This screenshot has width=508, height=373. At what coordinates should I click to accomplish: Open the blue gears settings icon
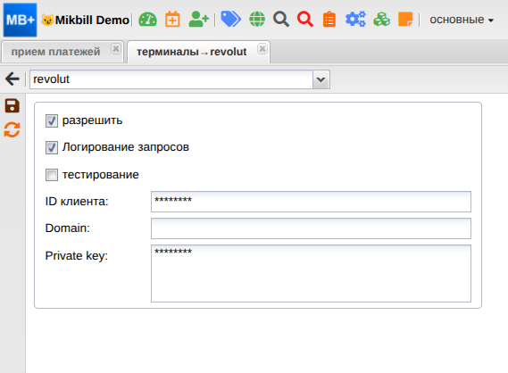click(355, 20)
